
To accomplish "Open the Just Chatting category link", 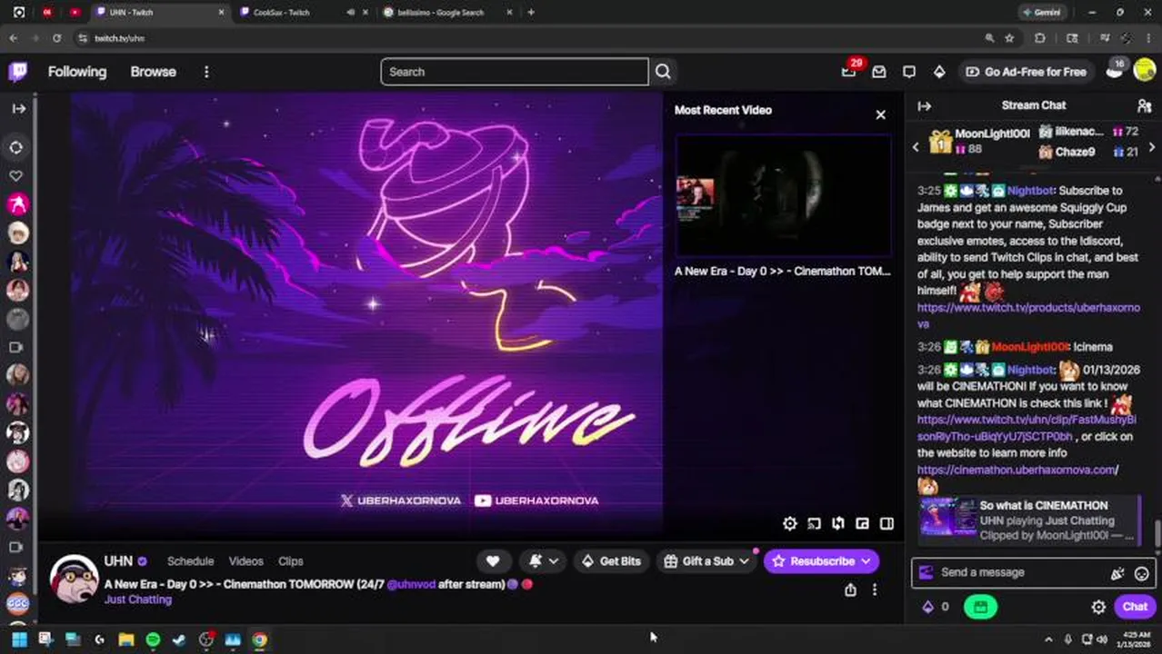I will click(137, 599).
